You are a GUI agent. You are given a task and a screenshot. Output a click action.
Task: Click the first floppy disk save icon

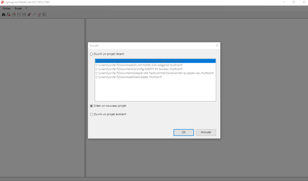pyautogui.click(x=19, y=14)
